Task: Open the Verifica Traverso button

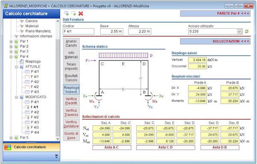Action: [71, 112]
